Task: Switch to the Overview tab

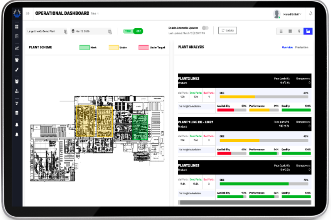Action: [287, 48]
